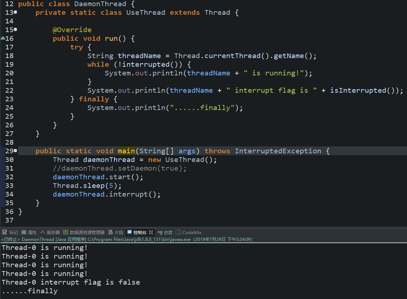The width and height of the screenshot is (407, 299).
Task: Click the 'interrupt flag is false' console line
Action: coord(71,282)
